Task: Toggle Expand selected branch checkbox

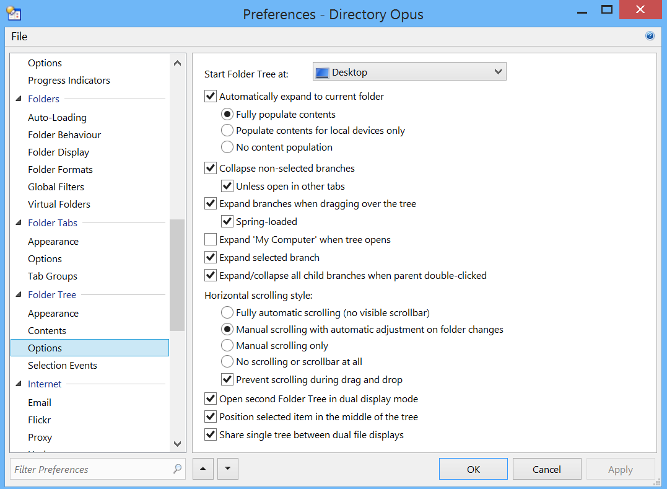Action: 210,257
